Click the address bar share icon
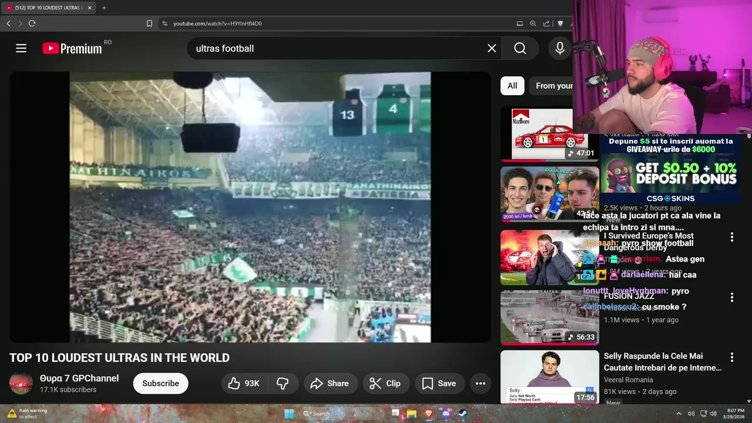 coord(546,23)
